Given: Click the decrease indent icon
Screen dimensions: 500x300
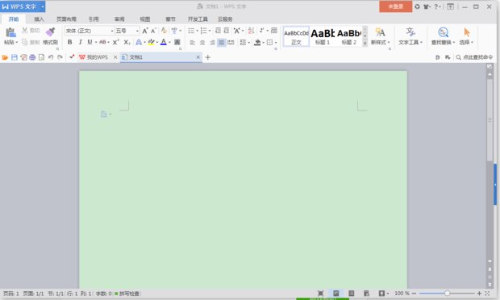Looking at the screenshot, I should 218,31.
